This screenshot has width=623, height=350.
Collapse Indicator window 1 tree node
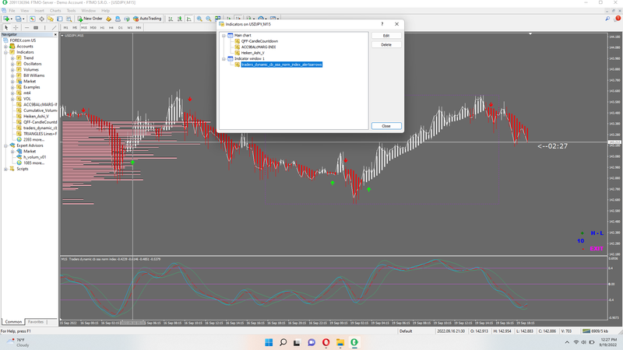[x=224, y=58]
